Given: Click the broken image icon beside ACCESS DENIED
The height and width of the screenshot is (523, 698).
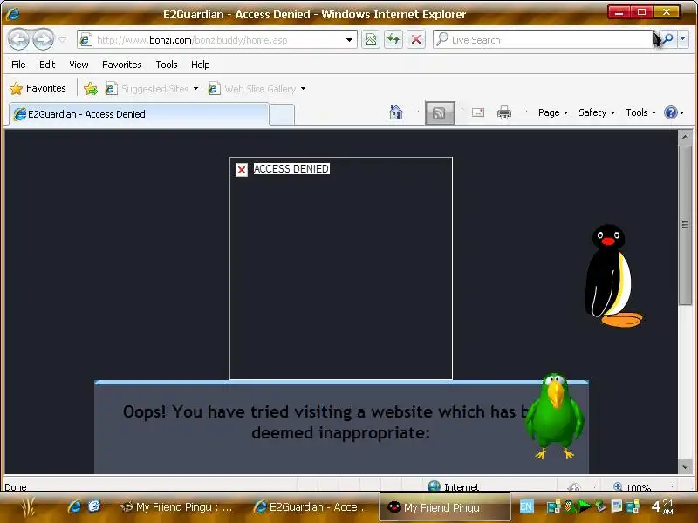Looking at the screenshot, I should 242,170.
